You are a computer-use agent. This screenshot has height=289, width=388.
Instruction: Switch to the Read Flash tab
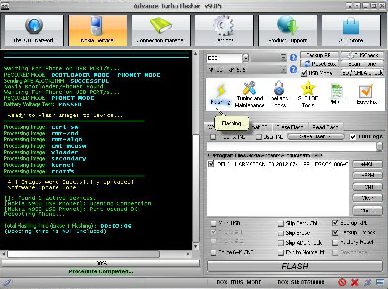326,127
